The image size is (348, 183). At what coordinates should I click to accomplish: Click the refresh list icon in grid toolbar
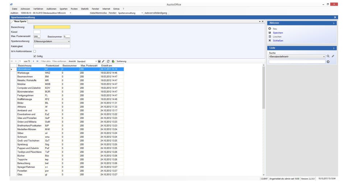pyautogui.click(x=108, y=61)
